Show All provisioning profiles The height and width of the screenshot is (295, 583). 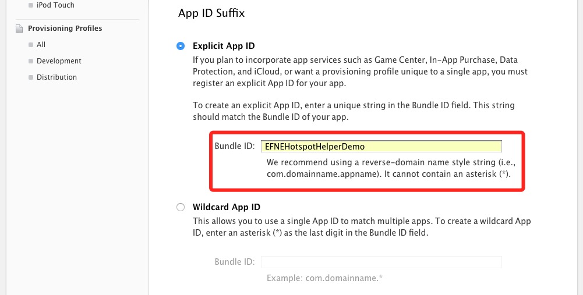[x=41, y=45]
